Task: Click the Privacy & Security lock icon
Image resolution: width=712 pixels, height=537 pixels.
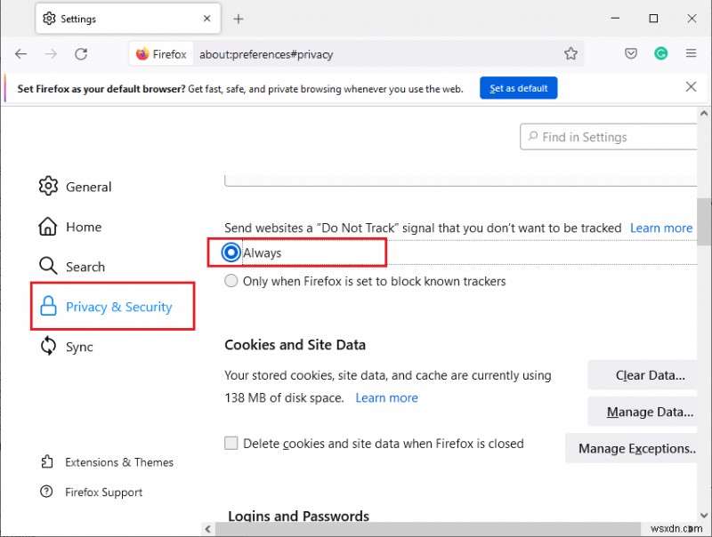Action: (50, 306)
